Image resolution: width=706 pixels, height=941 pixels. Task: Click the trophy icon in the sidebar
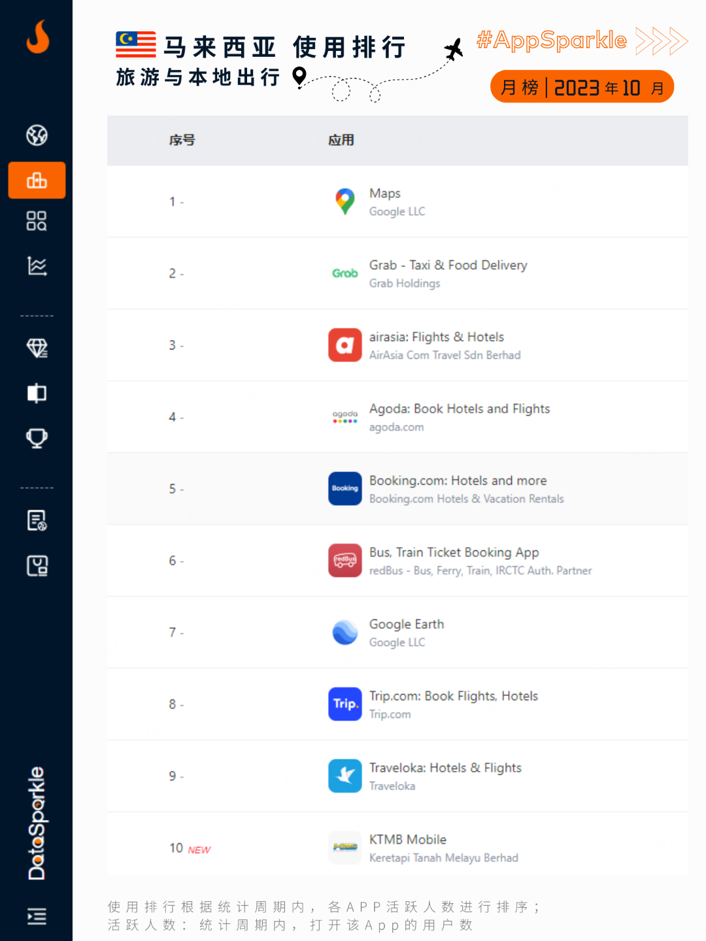37,437
